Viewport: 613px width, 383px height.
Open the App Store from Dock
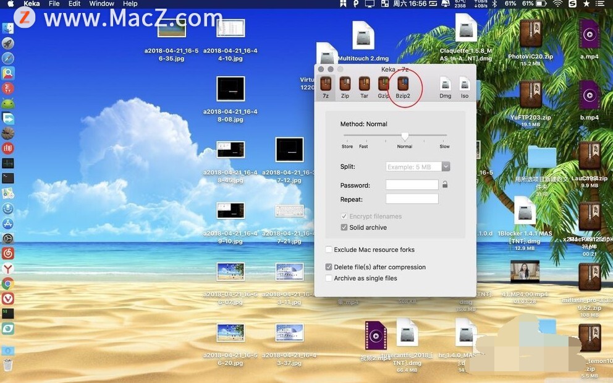[x=8, y=223]
